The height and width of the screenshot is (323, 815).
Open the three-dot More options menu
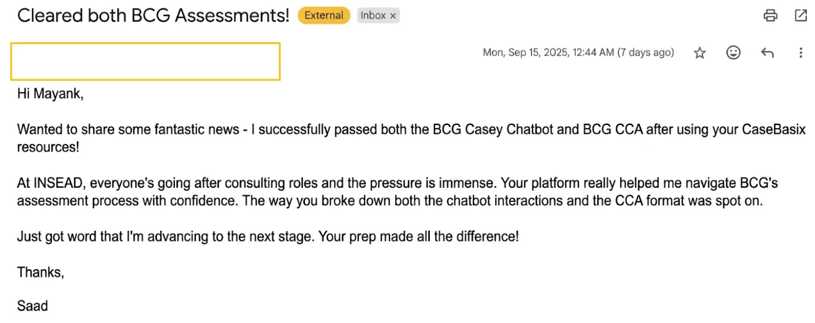click(800, 53)
